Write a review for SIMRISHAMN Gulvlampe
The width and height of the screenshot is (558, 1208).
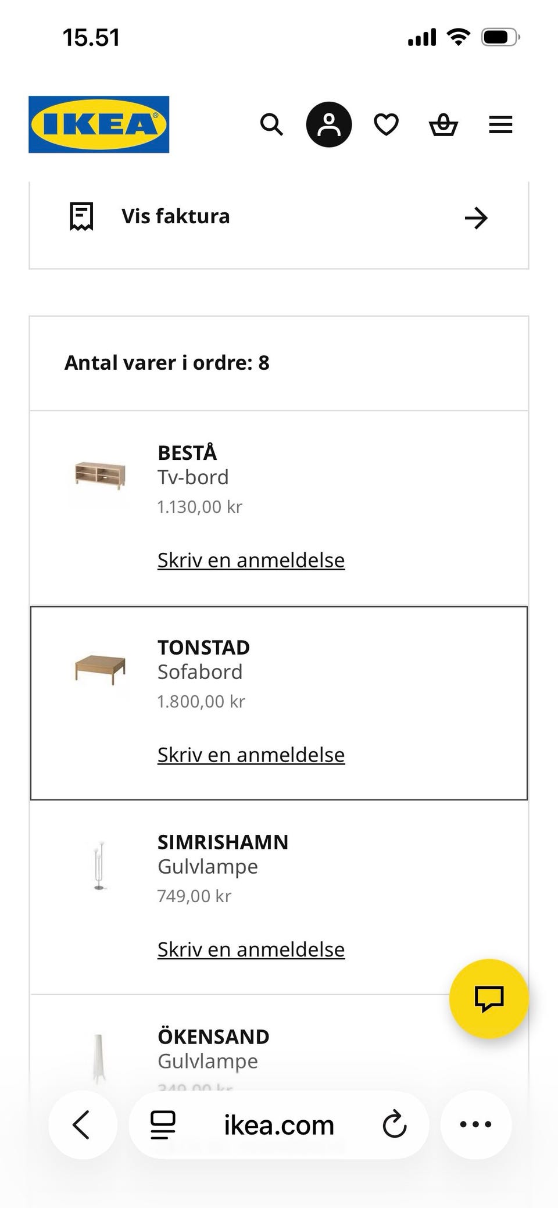251,950
